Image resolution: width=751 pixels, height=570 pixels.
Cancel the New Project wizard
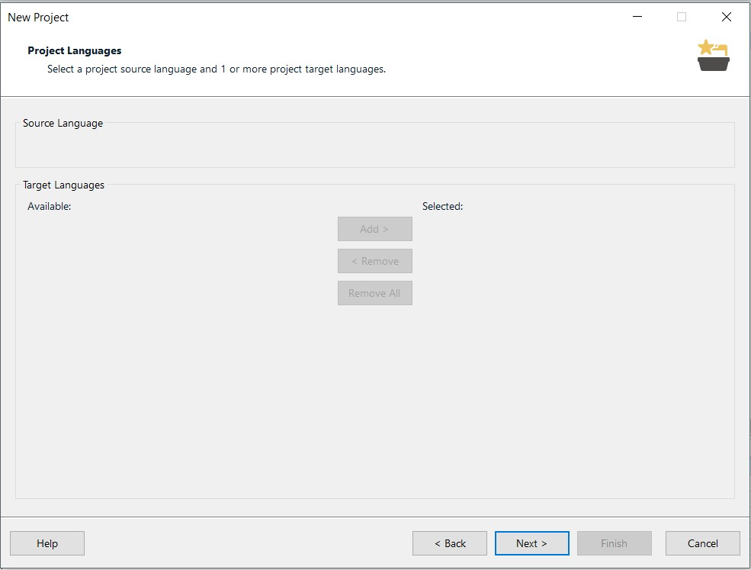[703, 543]
